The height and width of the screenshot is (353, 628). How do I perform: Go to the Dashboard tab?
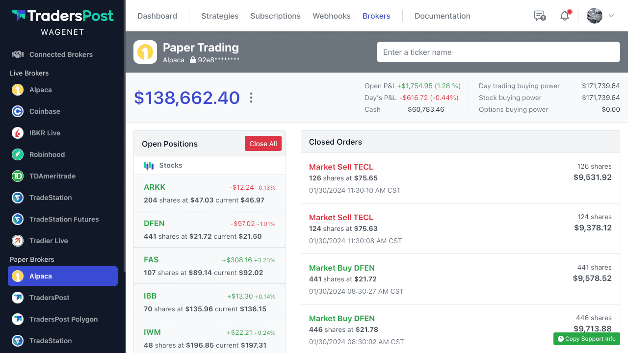point(157,16)
